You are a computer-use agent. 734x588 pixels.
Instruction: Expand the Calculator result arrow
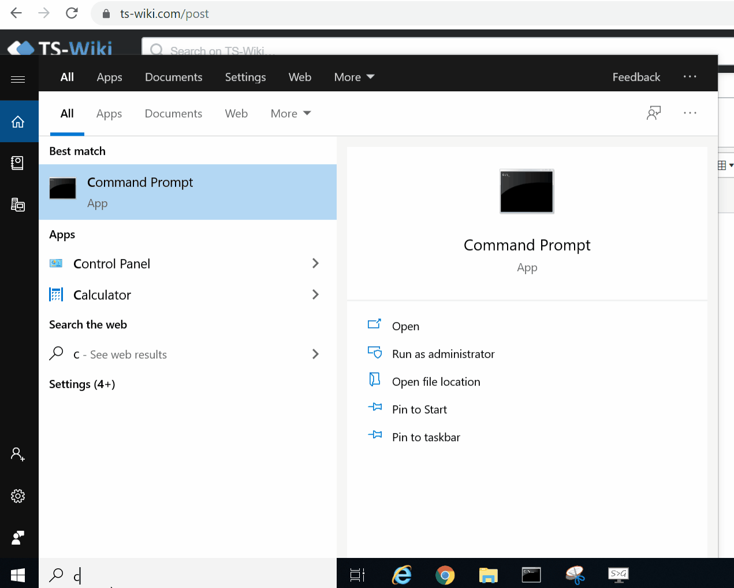click(315, 295)
